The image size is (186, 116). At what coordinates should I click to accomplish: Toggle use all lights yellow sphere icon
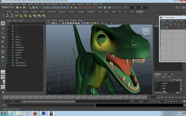point(93,23)
